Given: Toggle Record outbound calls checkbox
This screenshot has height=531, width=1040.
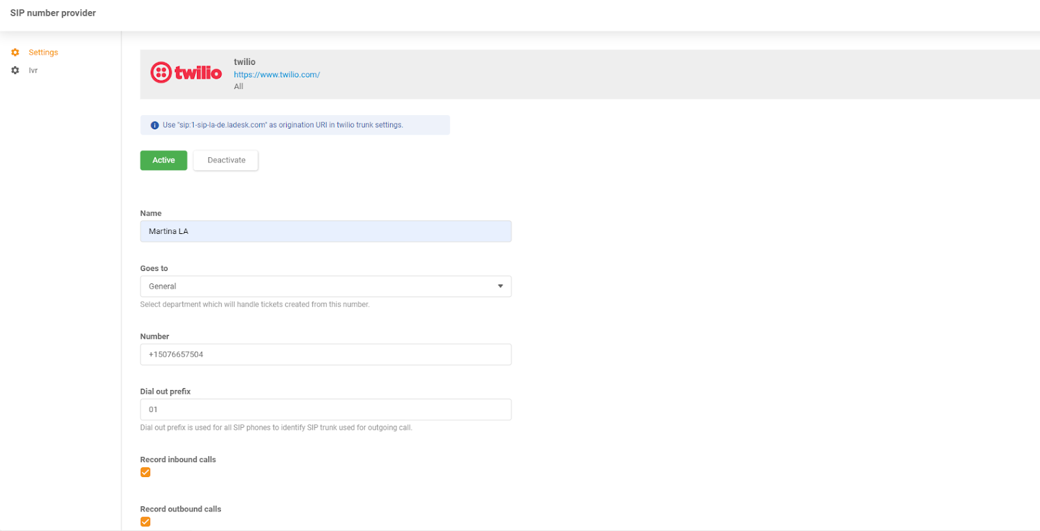Looking at the screenshot, I should pyautogui.click(x=146, y=522).
